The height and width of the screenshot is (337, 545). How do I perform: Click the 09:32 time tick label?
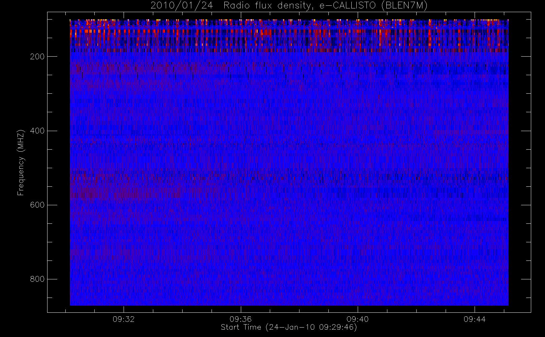coord(124,319)
